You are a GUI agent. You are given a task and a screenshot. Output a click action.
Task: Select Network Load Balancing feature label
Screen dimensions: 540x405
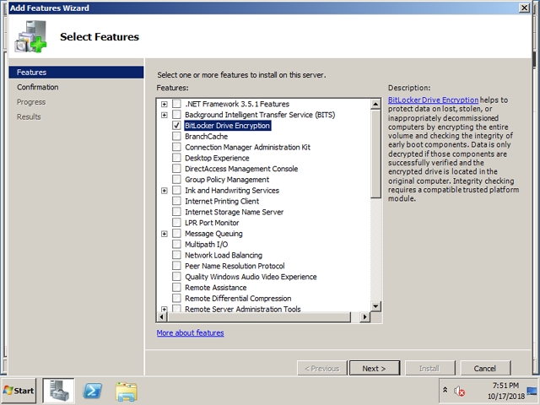(x=224, y=255)
